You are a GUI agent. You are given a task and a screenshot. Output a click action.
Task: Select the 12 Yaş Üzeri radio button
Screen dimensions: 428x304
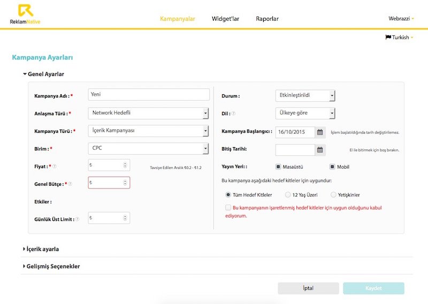click(288, 195)
